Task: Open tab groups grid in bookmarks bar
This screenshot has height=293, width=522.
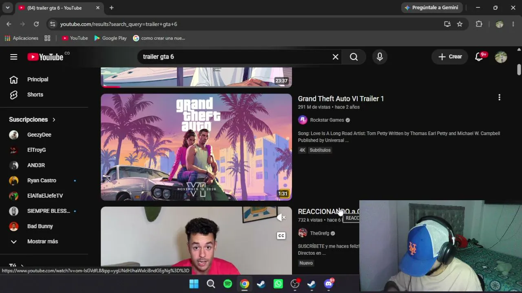Action: click(x=47, y=38)
